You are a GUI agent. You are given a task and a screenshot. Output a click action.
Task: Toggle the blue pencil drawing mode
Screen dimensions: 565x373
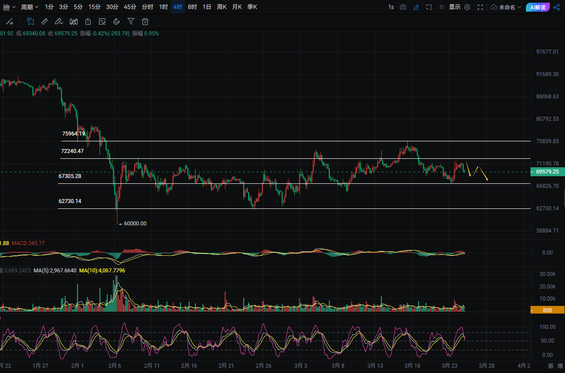pyautogui.click(x=416, y=7)
